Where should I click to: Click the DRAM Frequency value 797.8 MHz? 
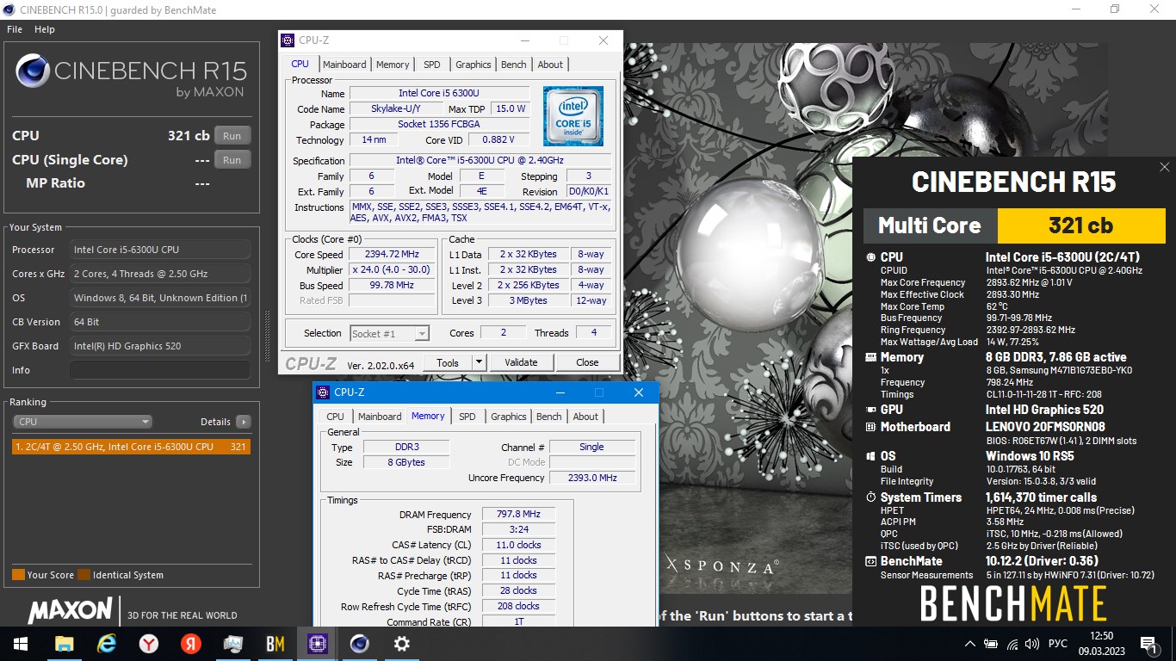click(x=518, y=514)
